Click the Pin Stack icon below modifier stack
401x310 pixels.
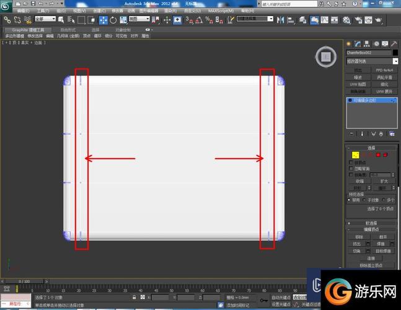(351, 133)
